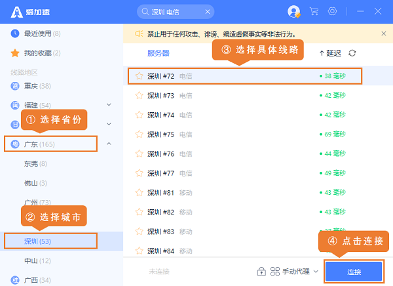Favorite 深圳 #72 with its star
Screen dimensions: 393x286
pyautogui.click(x=139, y=76)
